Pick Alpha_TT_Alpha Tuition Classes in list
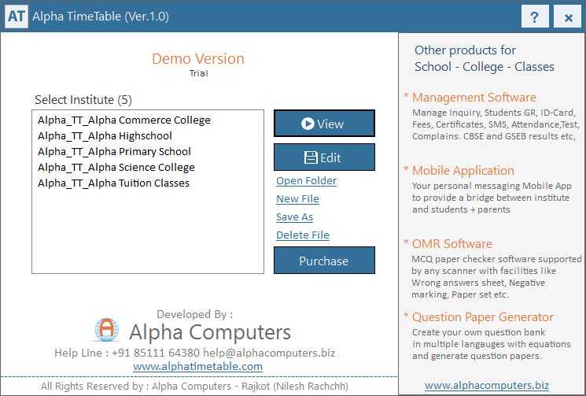586x396 pixels. click(113, 183)
